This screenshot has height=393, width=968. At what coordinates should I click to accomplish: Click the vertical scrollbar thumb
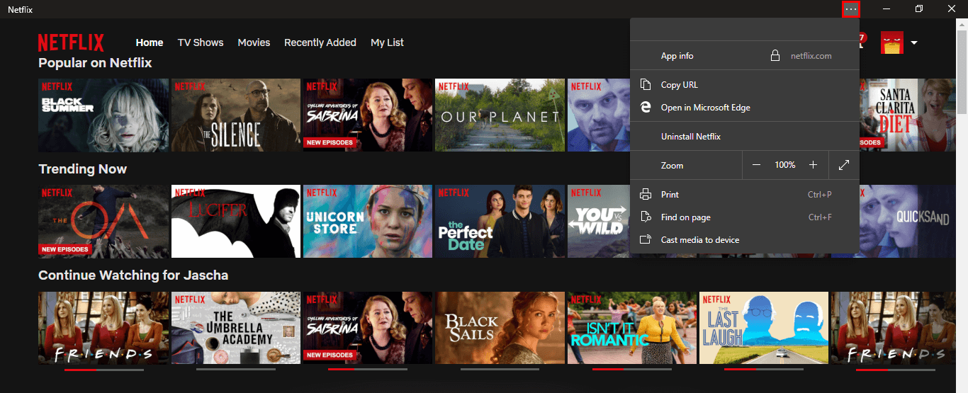[962, 72]
